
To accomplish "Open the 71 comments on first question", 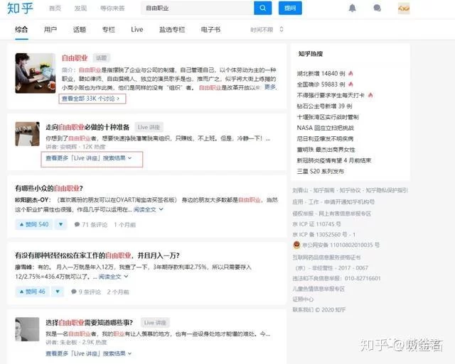I will 90,224.
